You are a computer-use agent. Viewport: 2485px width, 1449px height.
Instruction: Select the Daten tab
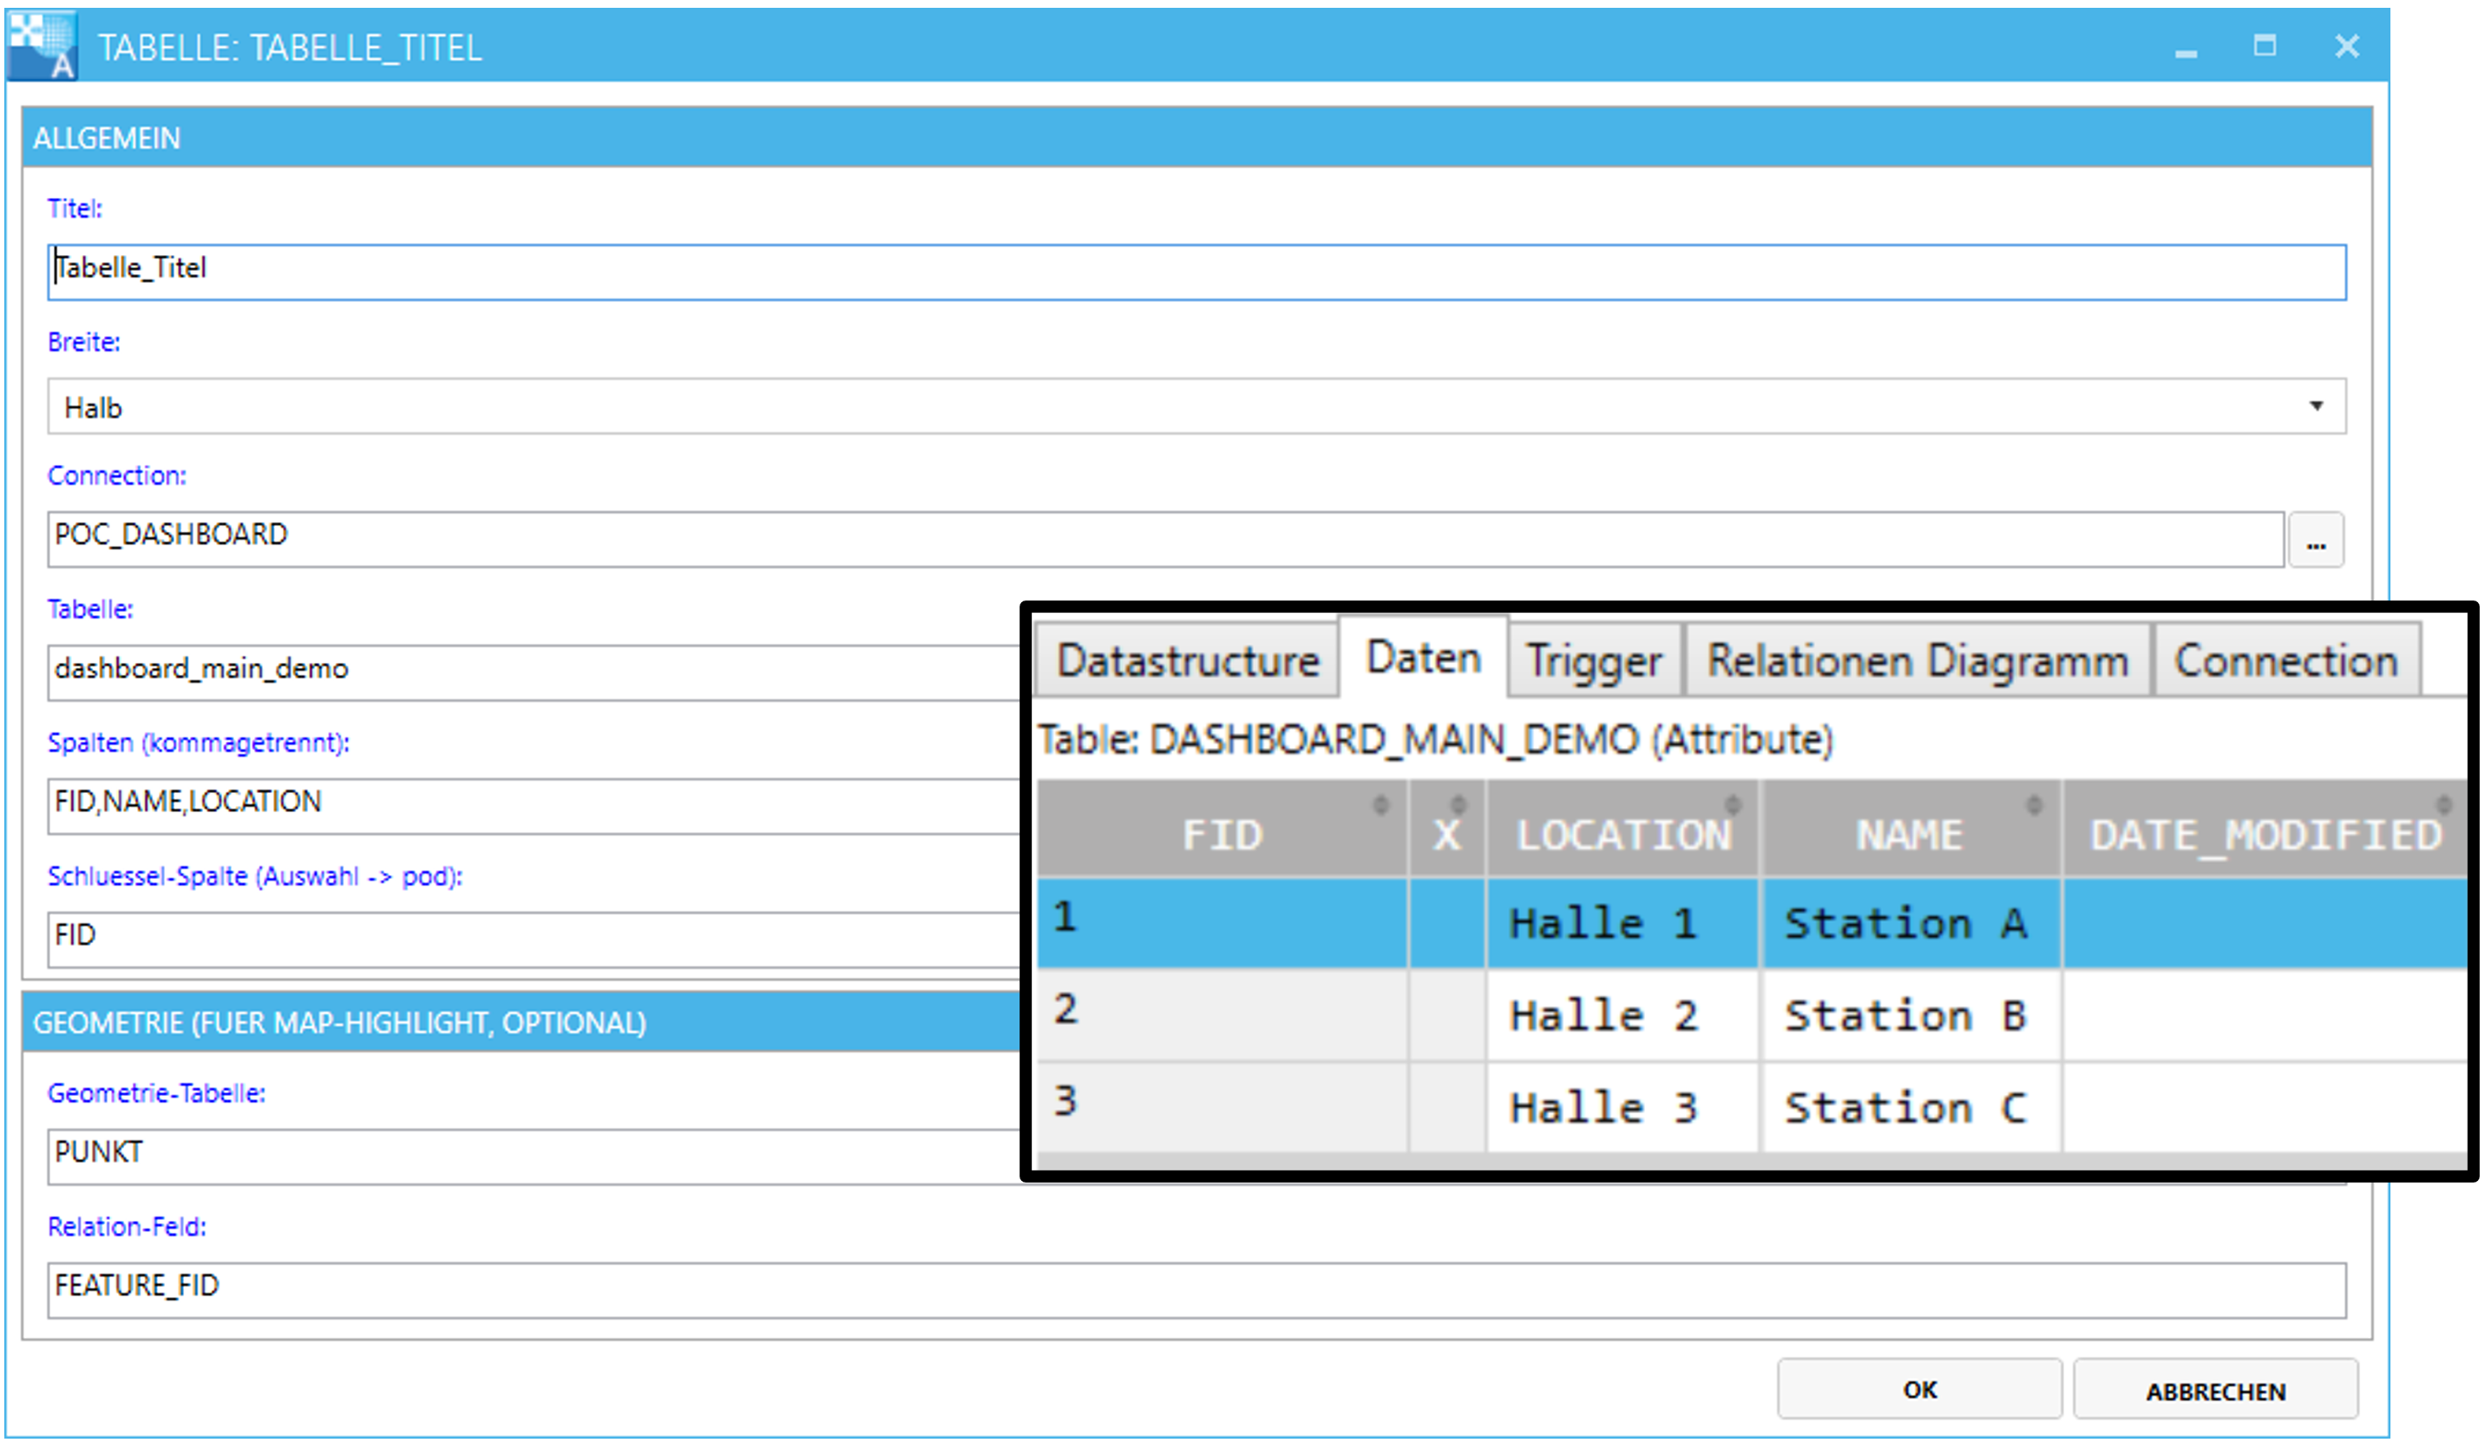(x=1423, y=657)
